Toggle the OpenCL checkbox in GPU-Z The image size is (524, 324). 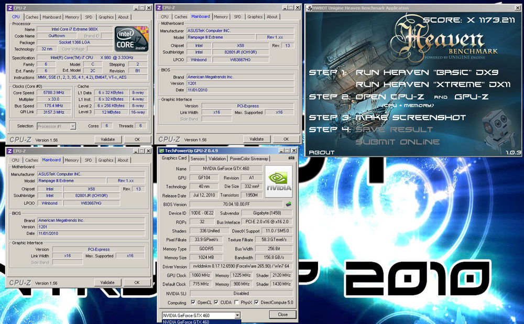193,303
